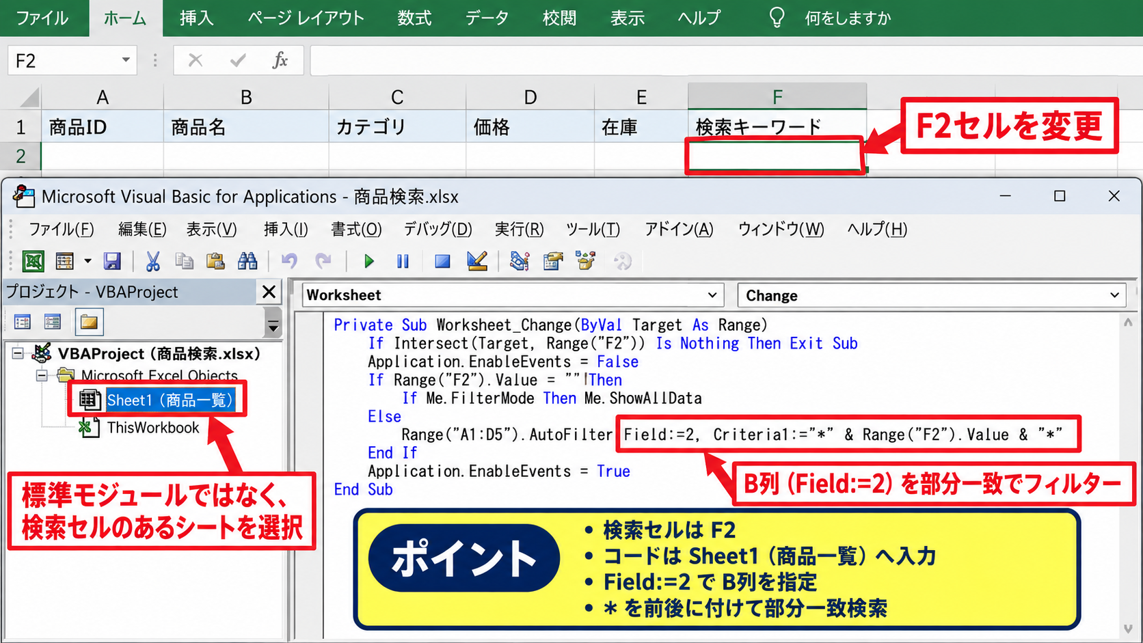
Task: Click the greyed Toolbox icon
Action: 622,261
